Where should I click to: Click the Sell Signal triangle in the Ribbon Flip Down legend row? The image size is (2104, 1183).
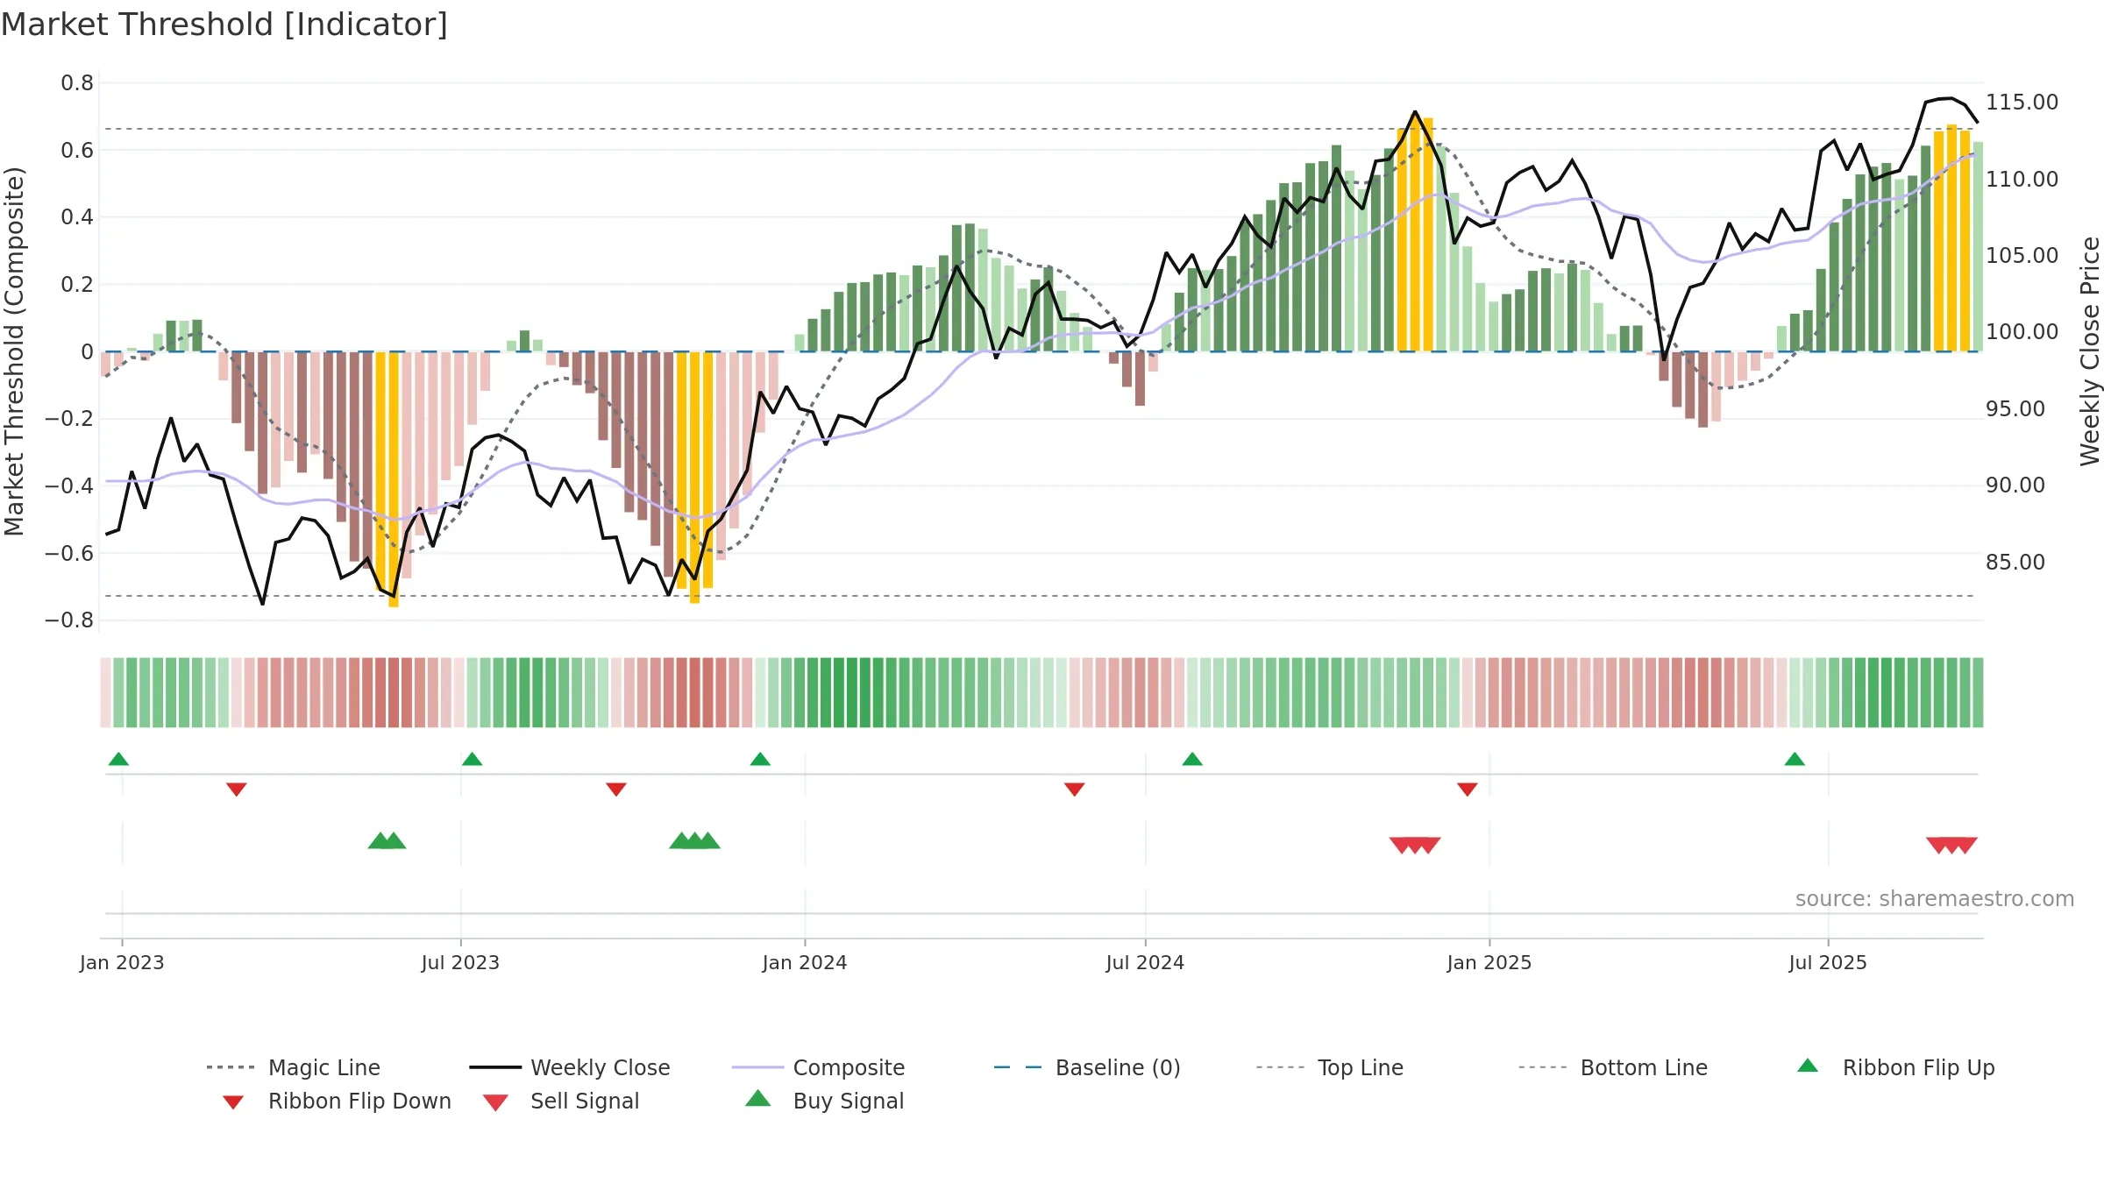click(x=495, y=1102)
